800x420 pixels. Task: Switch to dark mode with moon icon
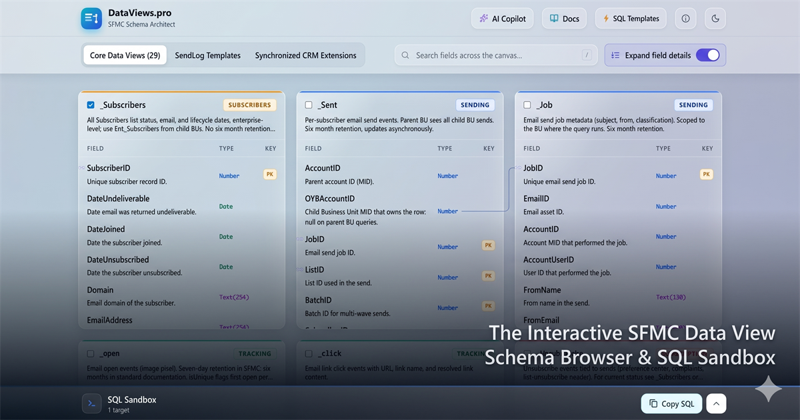pyautogui.click(x=715, y=19)
